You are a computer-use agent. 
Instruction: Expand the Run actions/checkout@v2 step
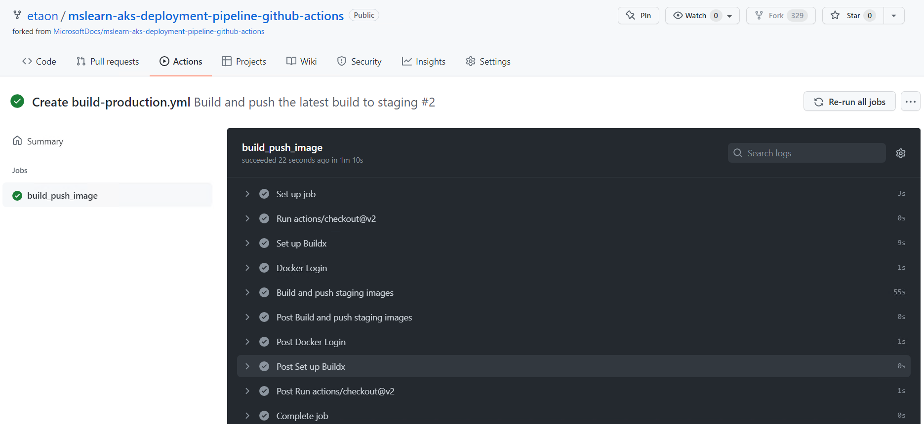click(x=247, y=218)
